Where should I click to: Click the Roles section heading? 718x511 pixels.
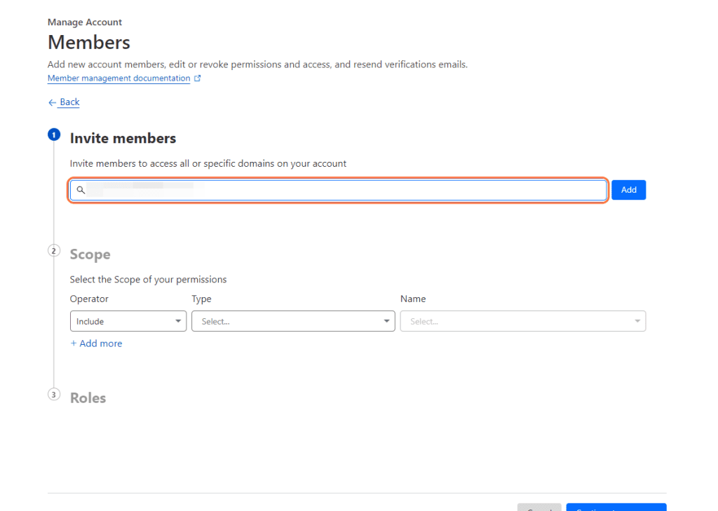88,397
